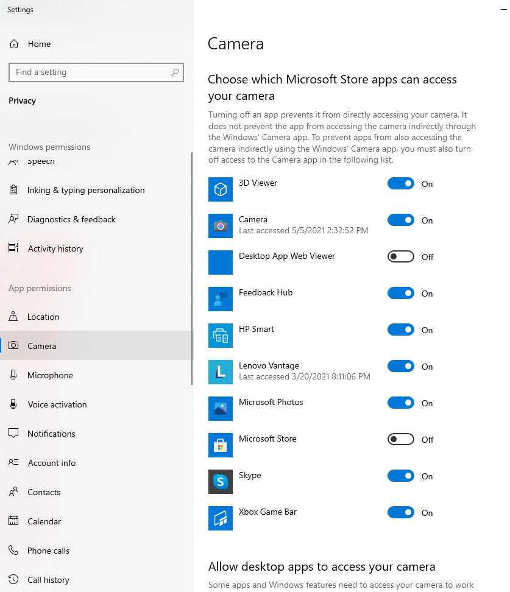Open Account info permissions

(96, 462)
